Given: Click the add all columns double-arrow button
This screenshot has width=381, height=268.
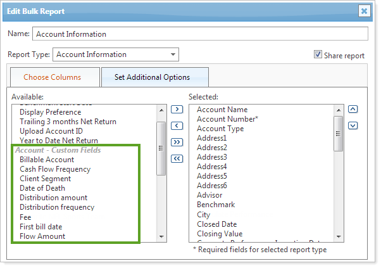Looking at the screenshot, I should (177, 142).
